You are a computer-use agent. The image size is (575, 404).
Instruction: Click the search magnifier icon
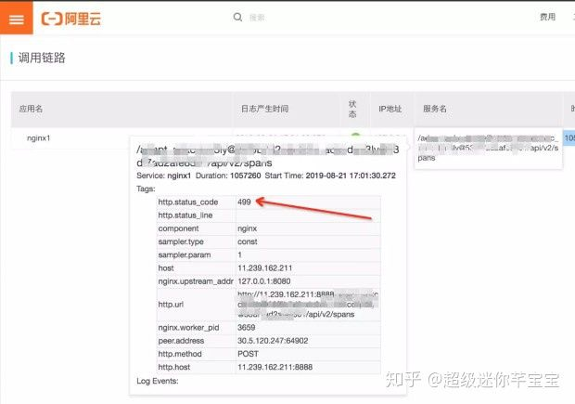[237, 17]
